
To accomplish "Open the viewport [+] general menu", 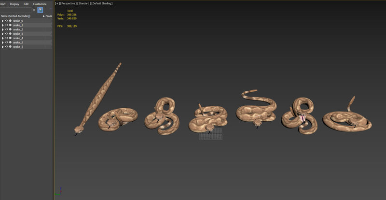I will point(57,3).
